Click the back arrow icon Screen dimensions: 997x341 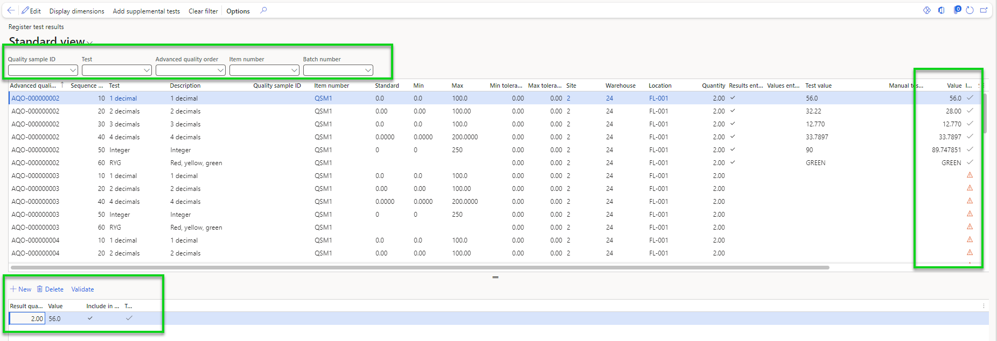(11, 10)
